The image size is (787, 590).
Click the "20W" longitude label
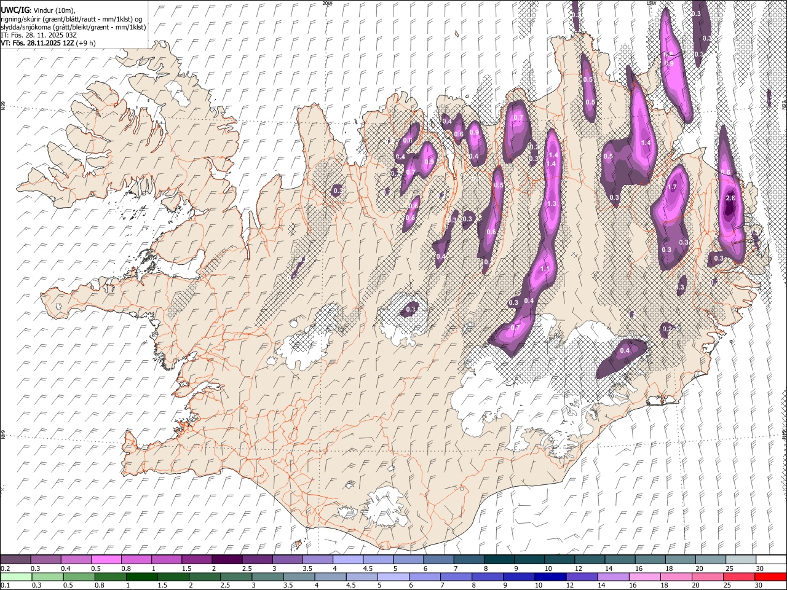click(327, 3)
